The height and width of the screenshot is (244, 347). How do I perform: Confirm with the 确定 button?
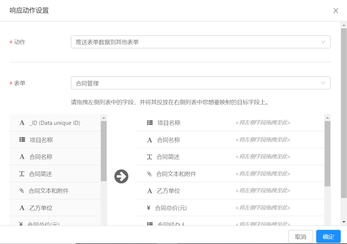tap(328, 237)
